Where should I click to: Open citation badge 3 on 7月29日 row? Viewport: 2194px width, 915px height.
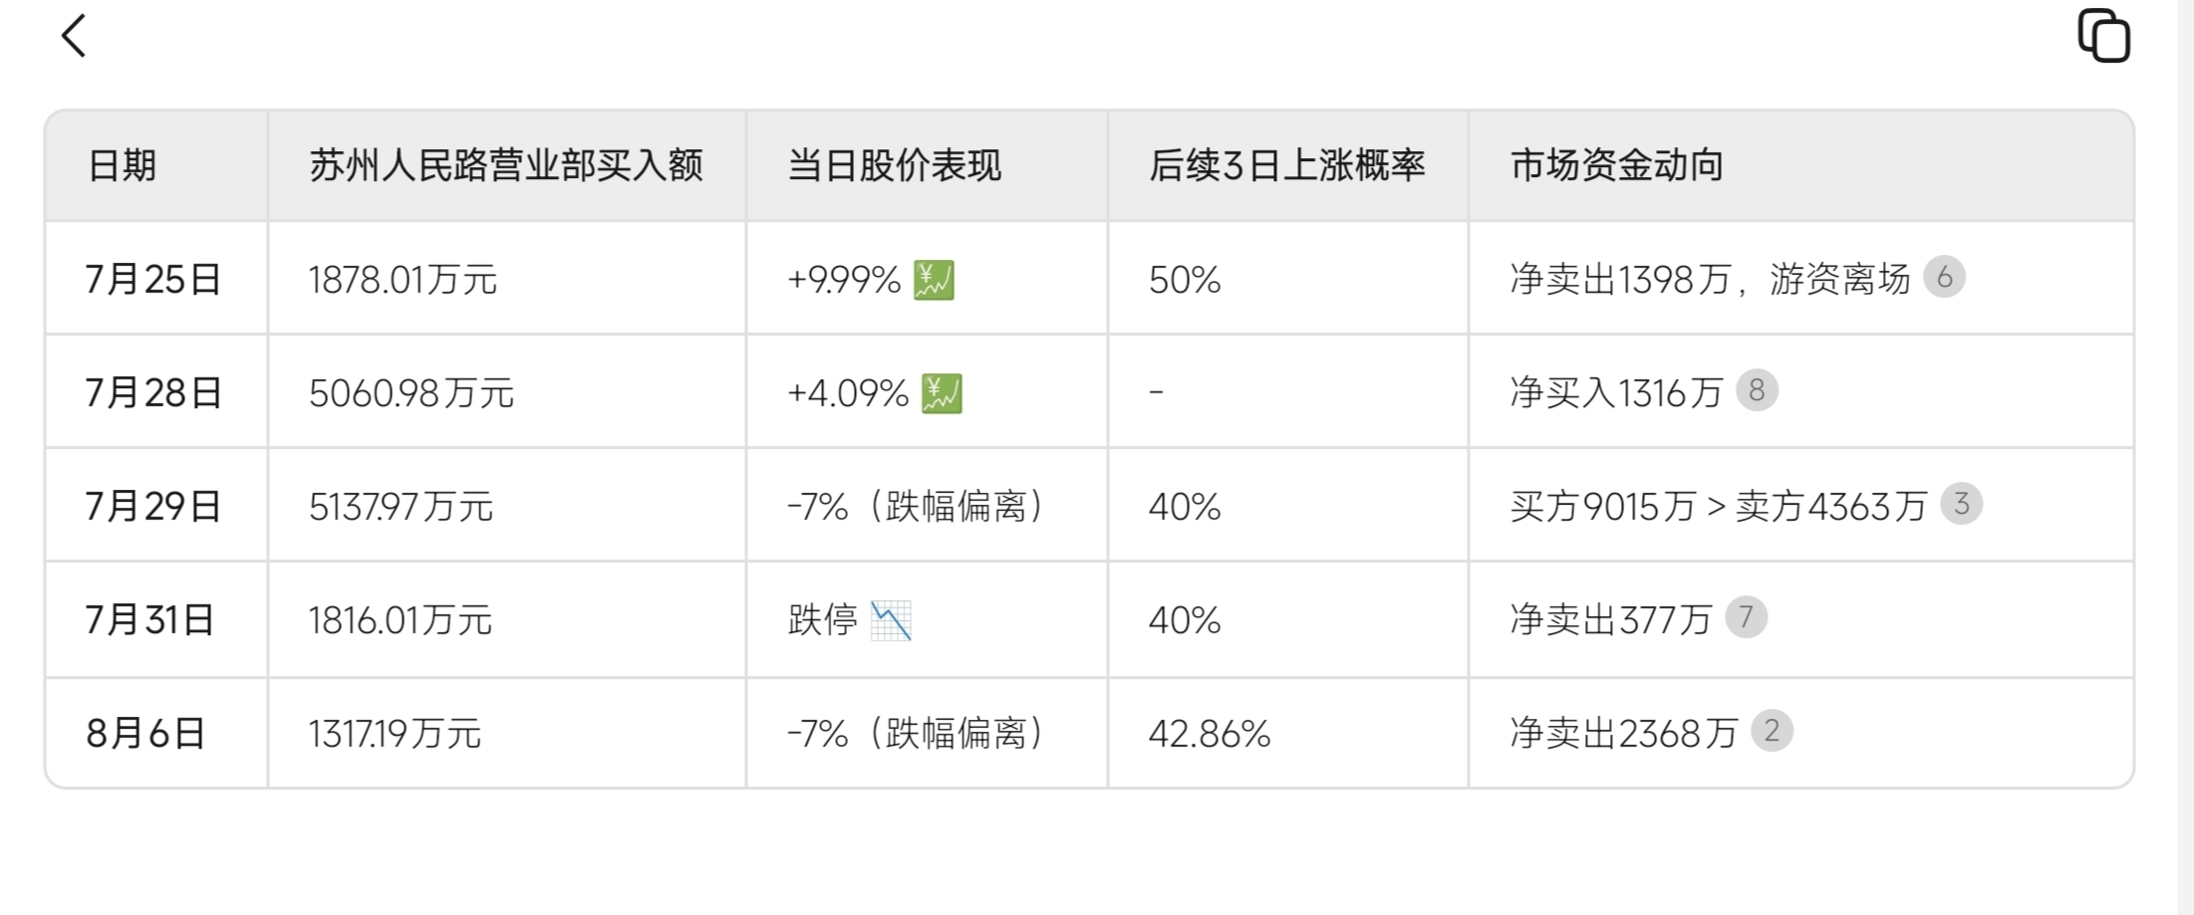click(1961, 504)
